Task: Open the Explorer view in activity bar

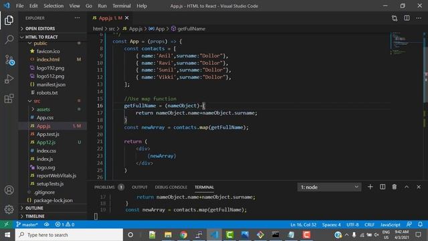Action: tap(9, 20)
